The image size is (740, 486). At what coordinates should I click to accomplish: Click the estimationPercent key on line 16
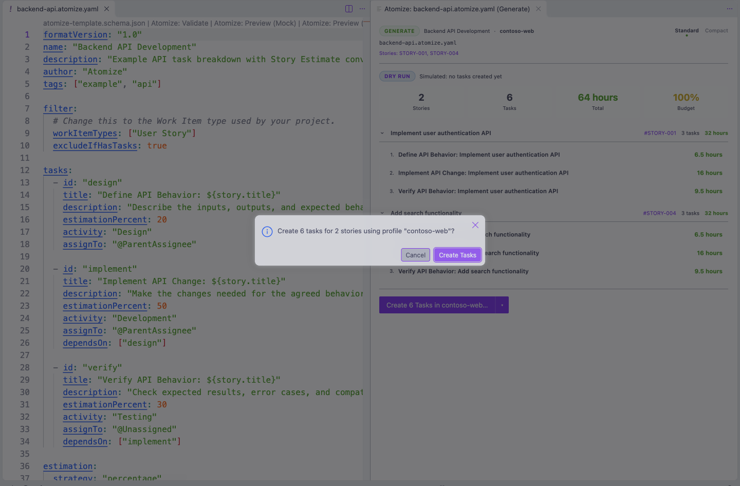105,219
